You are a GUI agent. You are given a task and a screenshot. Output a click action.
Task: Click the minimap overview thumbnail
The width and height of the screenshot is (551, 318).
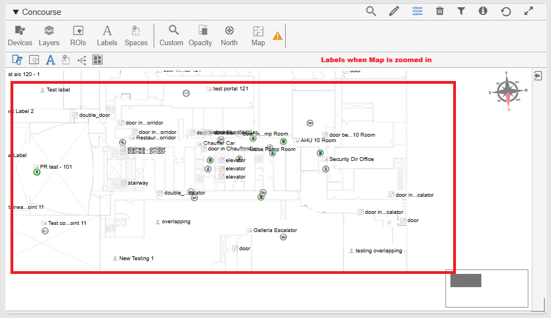[487, 288]
